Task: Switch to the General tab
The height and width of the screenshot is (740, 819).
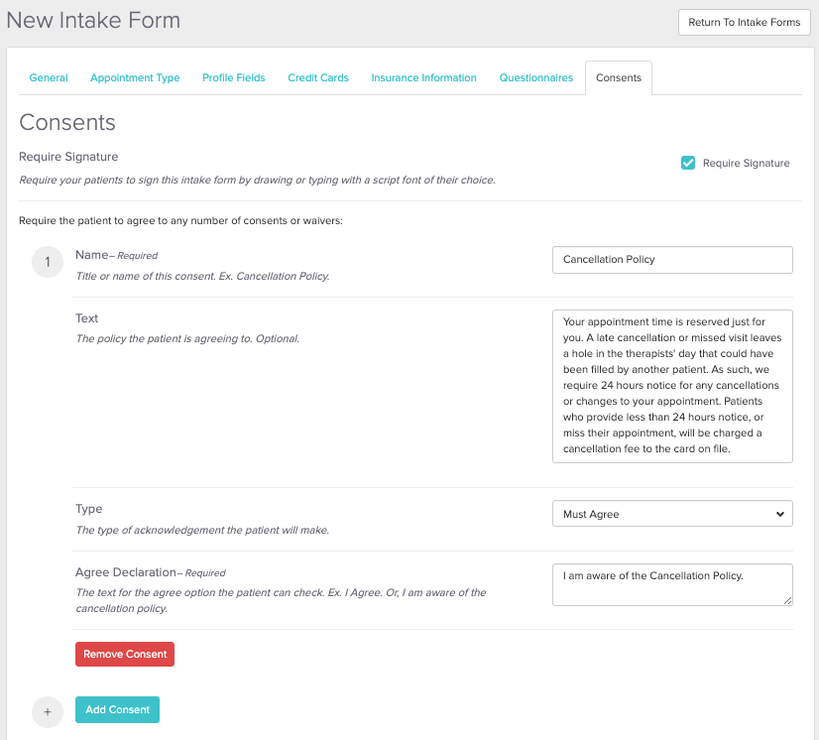Action: (x=49, y=77)
